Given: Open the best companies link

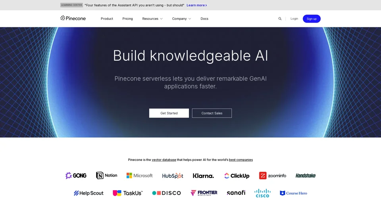Looking at the screenshot, I should 241,160.
